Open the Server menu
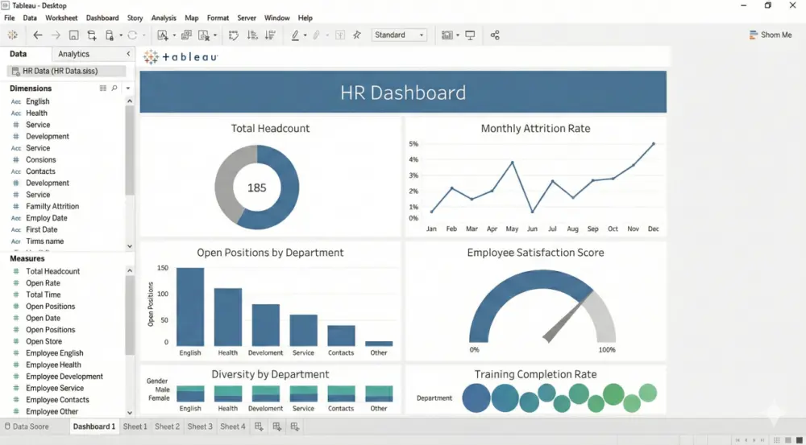Image resolution: width=806 pixels, height=445 pixels. [x=247, y=18]
